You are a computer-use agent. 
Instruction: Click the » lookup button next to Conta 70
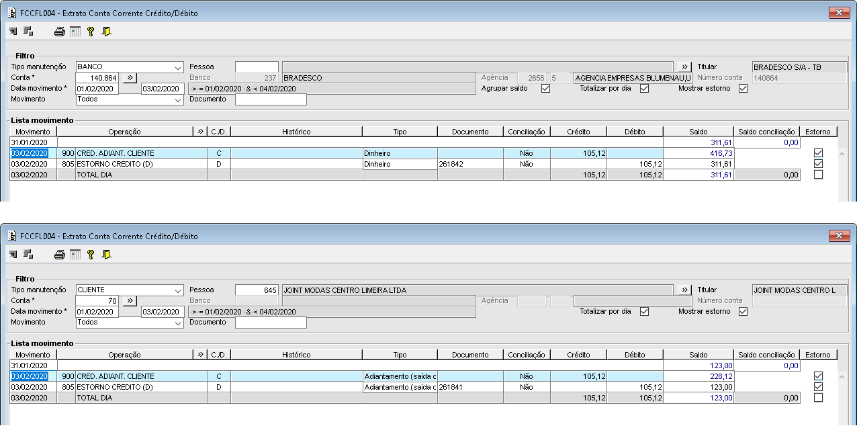click(x=130, y=301)
